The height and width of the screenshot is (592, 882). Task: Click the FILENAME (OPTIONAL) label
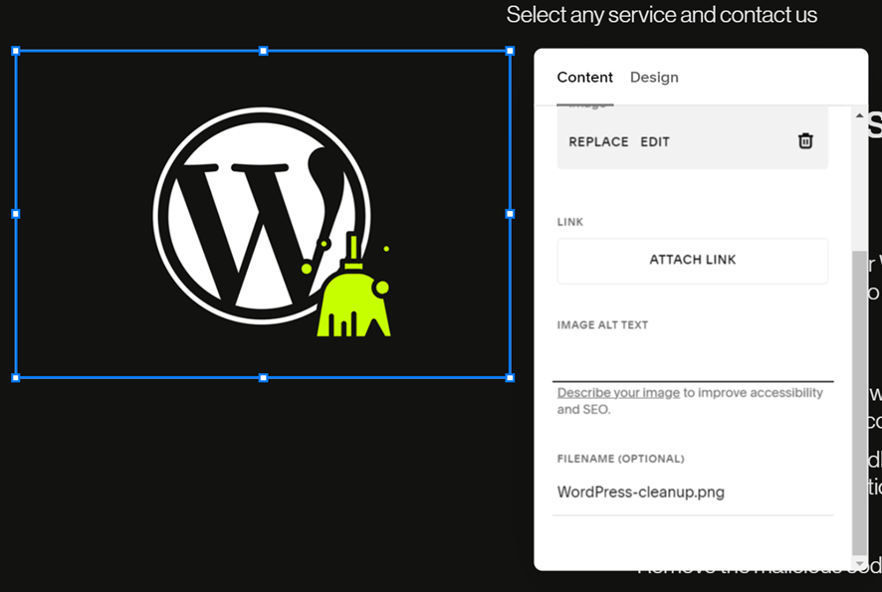point(620,459)
